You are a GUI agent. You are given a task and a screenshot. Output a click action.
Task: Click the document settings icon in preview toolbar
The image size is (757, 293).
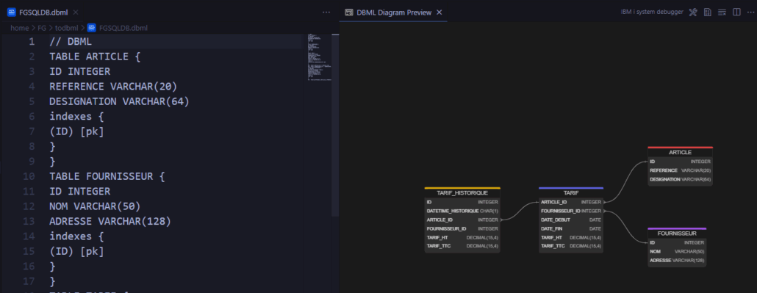click(x=707, y=12)
